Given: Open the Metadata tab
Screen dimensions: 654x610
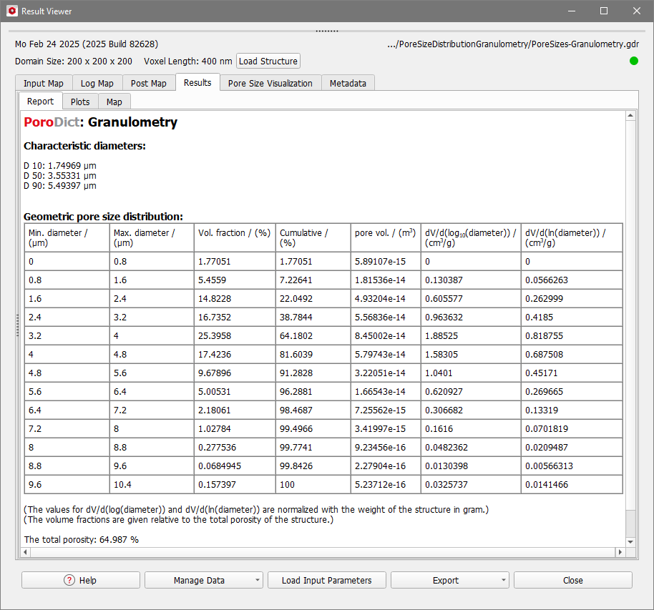Looking at the screenshot, I should [x=348, y=83].
